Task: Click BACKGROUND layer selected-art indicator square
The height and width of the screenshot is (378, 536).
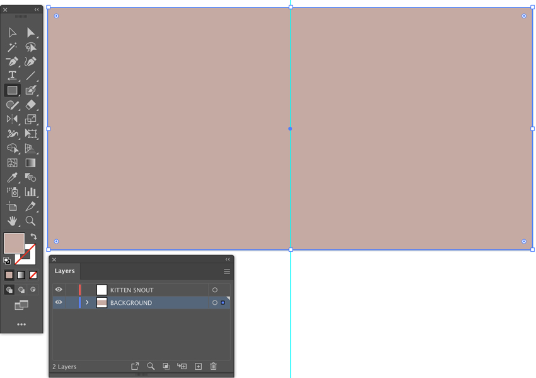Action: pyautogui.click(x=223, y=303)
